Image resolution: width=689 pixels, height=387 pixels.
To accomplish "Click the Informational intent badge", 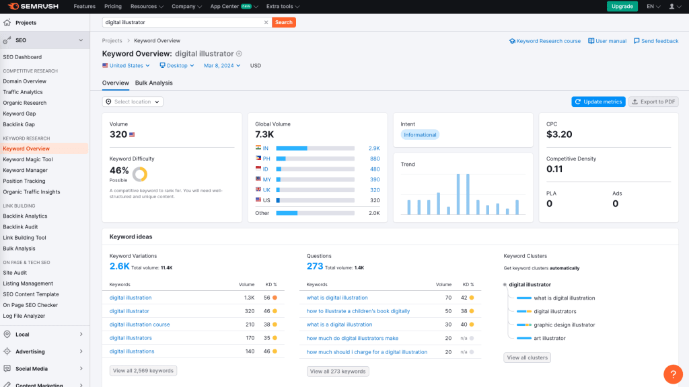I will [420, 134].
